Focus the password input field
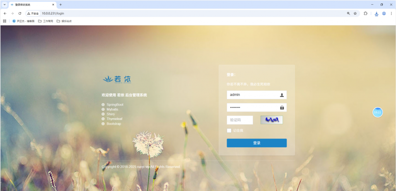396x191 pixels. 257,107
